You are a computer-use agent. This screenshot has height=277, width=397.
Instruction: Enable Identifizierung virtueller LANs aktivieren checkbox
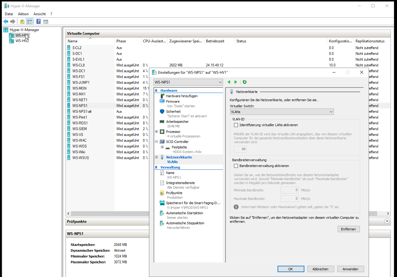[236, 125]
